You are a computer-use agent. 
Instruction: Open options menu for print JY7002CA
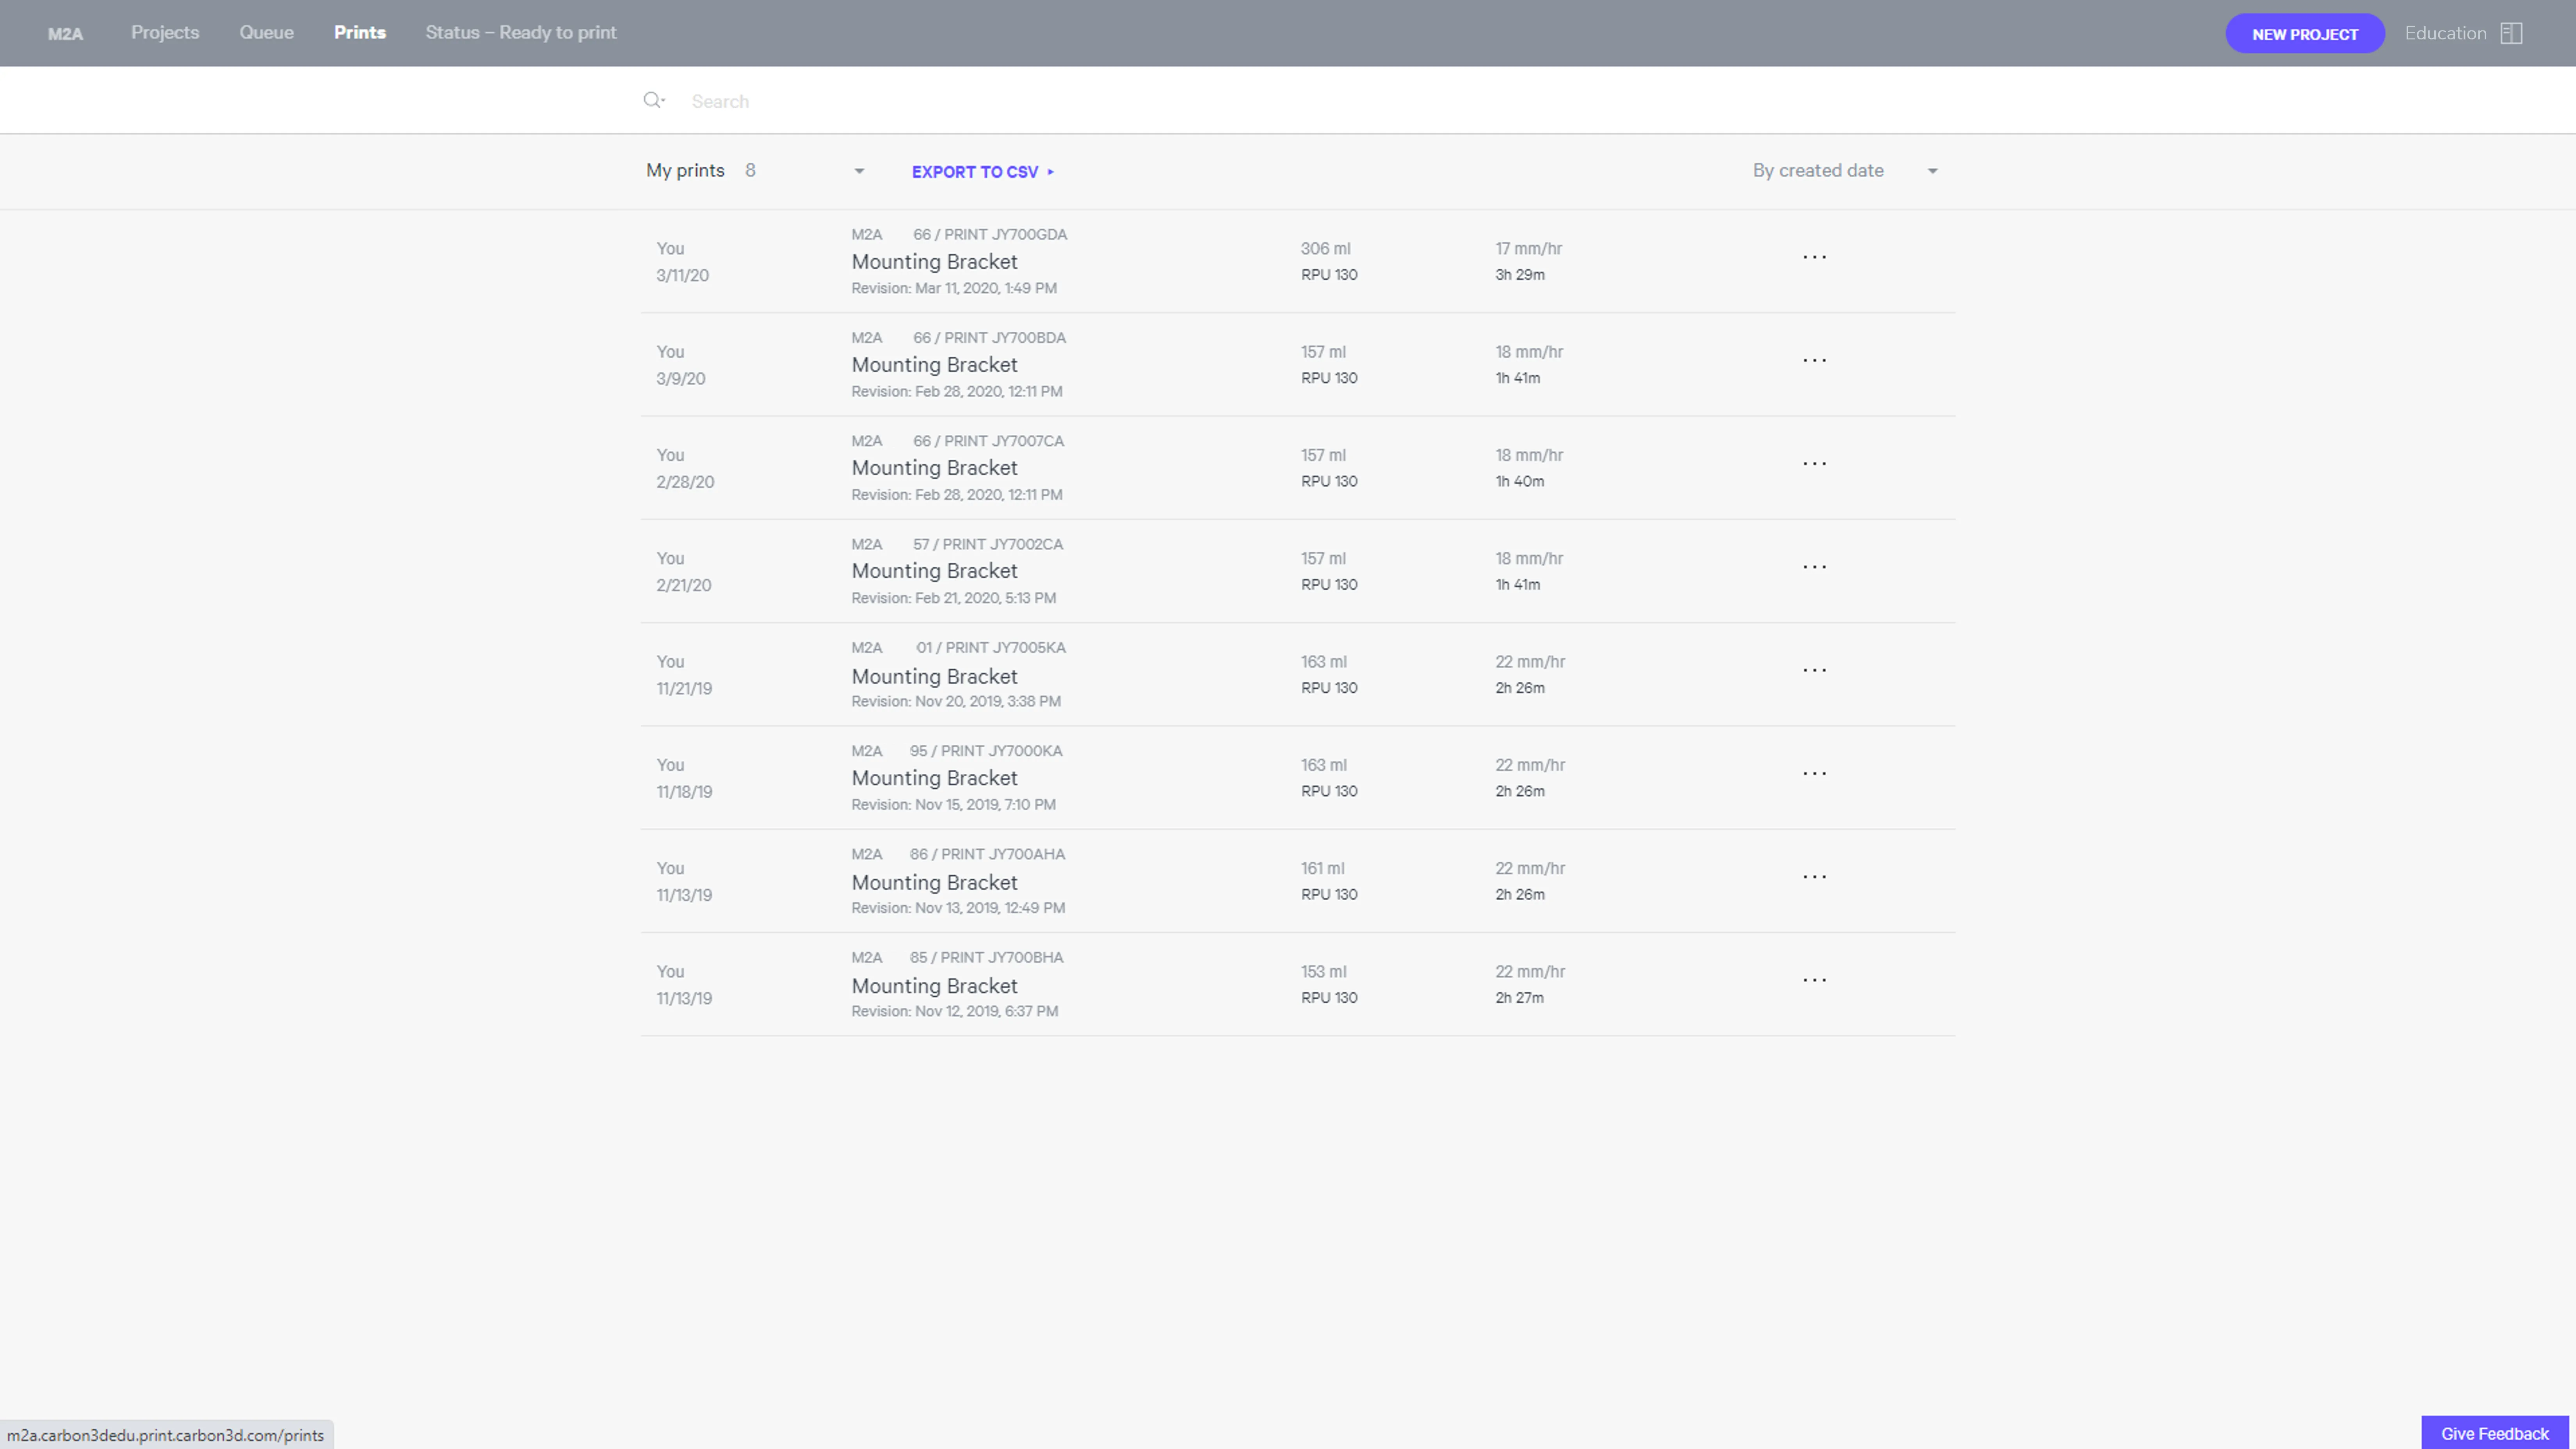click(x=1814, y=567)
